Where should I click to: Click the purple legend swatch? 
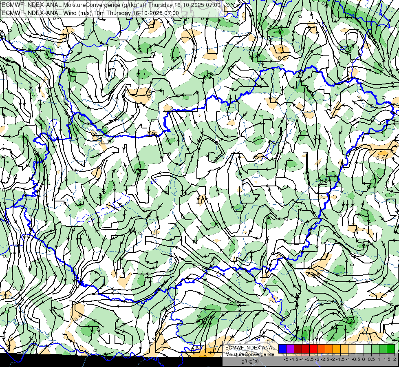(290, 349)
